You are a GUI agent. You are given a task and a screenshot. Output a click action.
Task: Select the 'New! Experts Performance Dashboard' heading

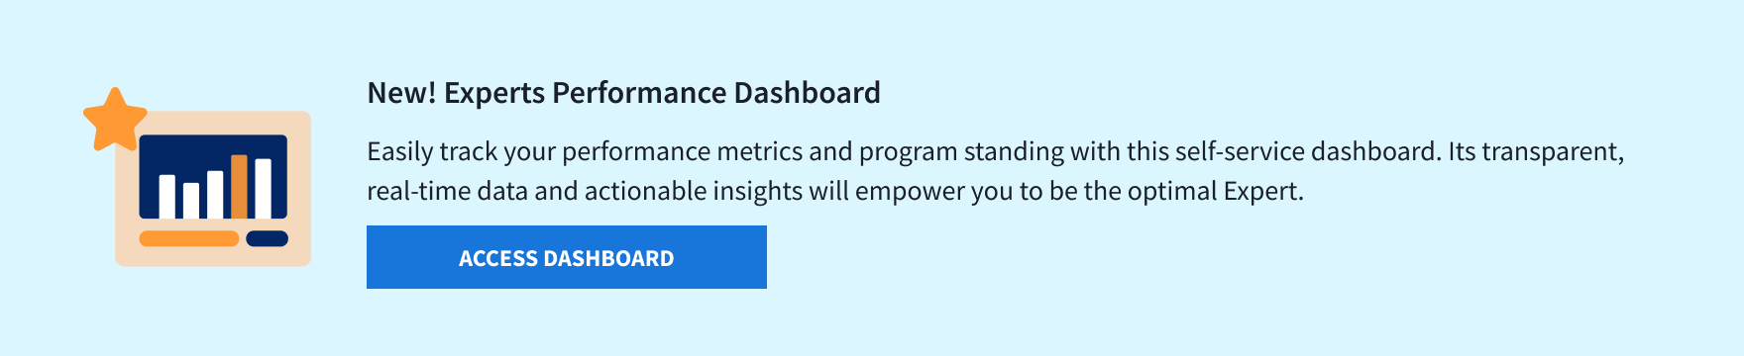(623, 93)
